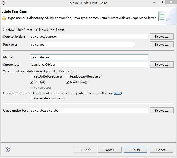177x158 pixels.
Task: Click the 'Package:' label
Action: (x=10, y=45)
